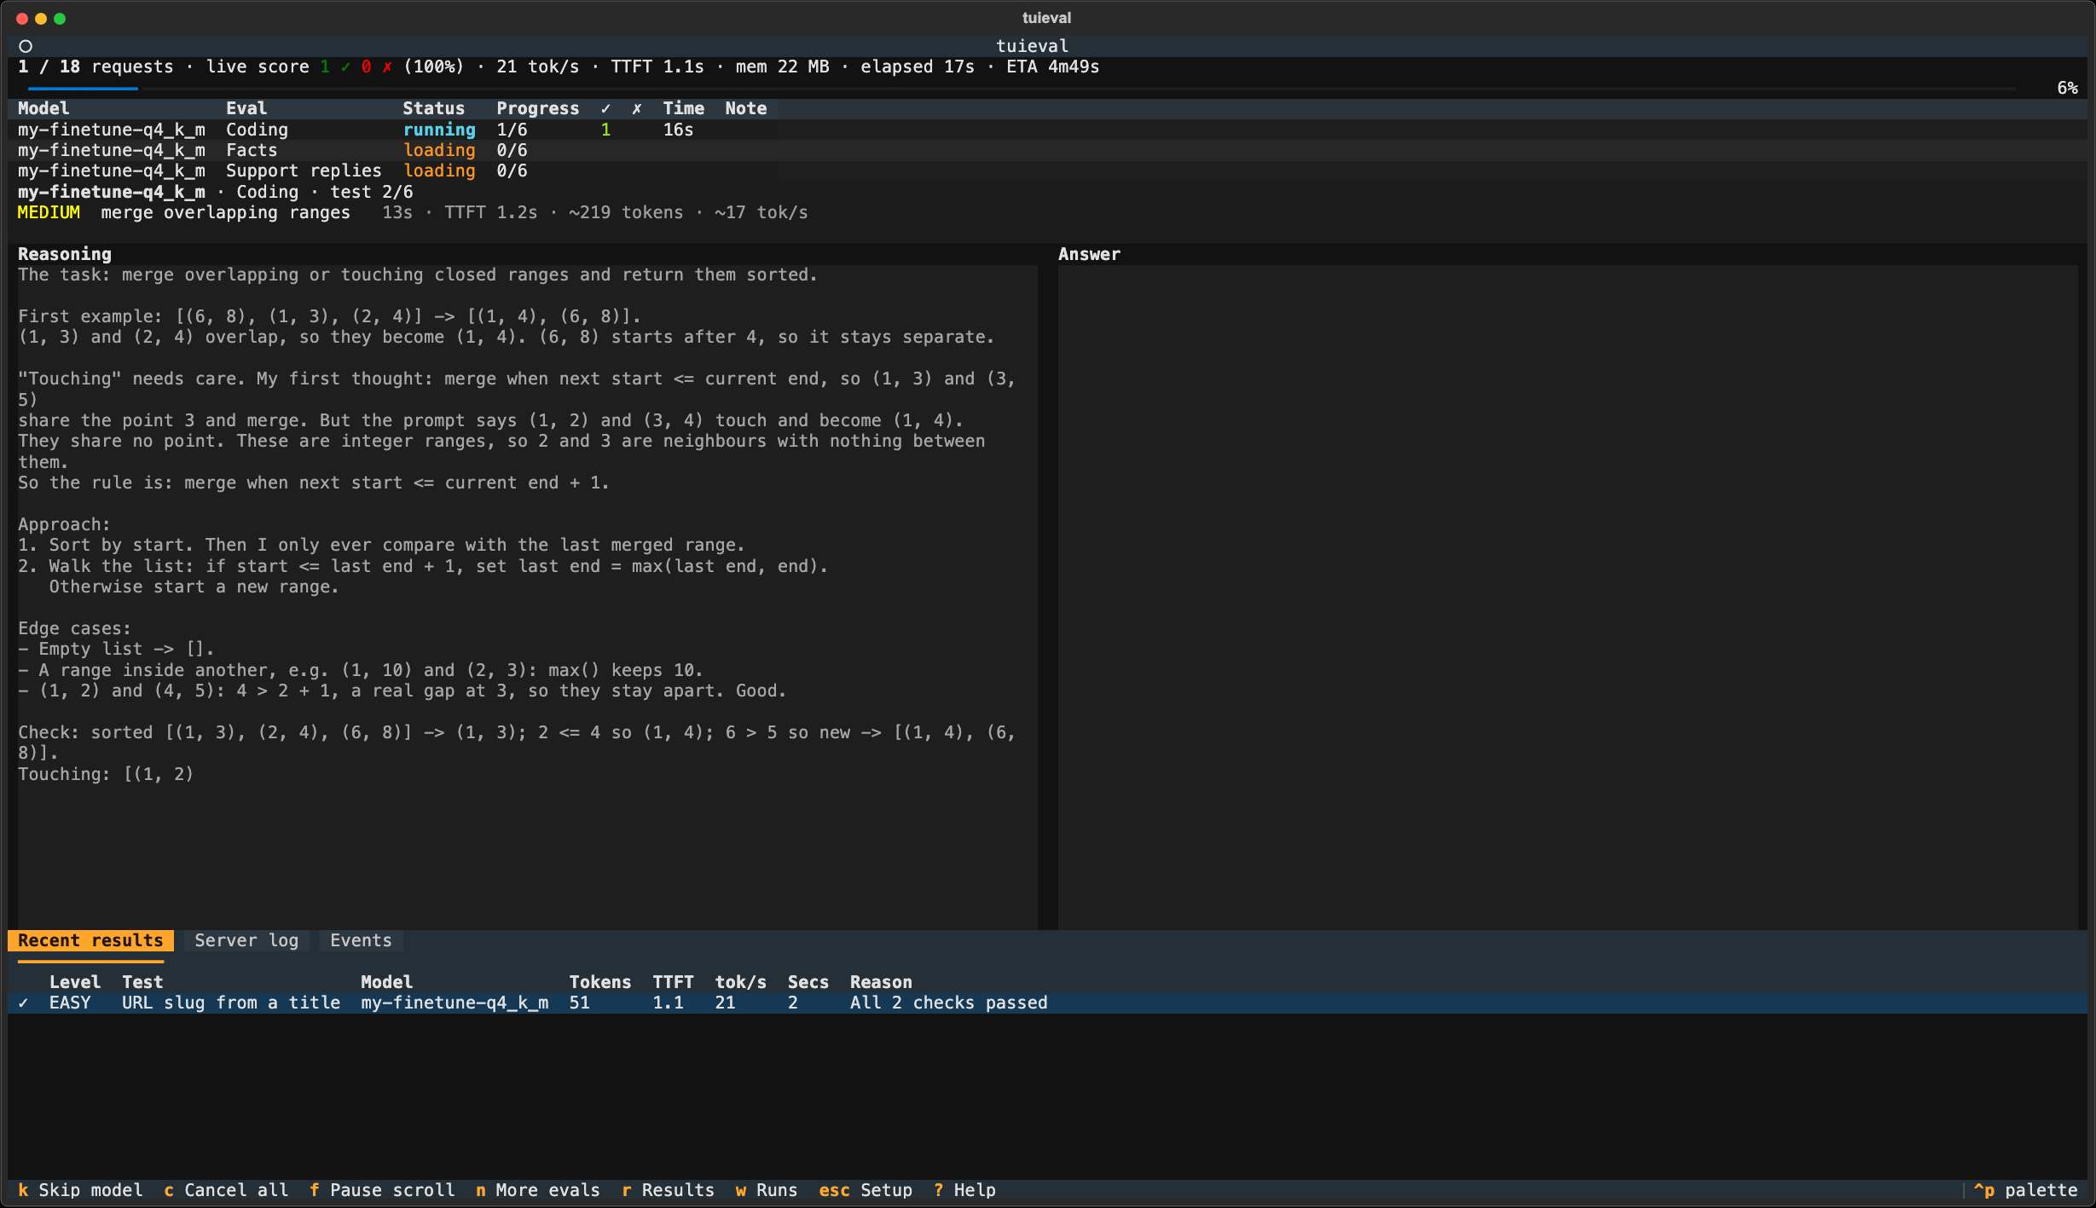Click the Progress column header

(538, 108)
